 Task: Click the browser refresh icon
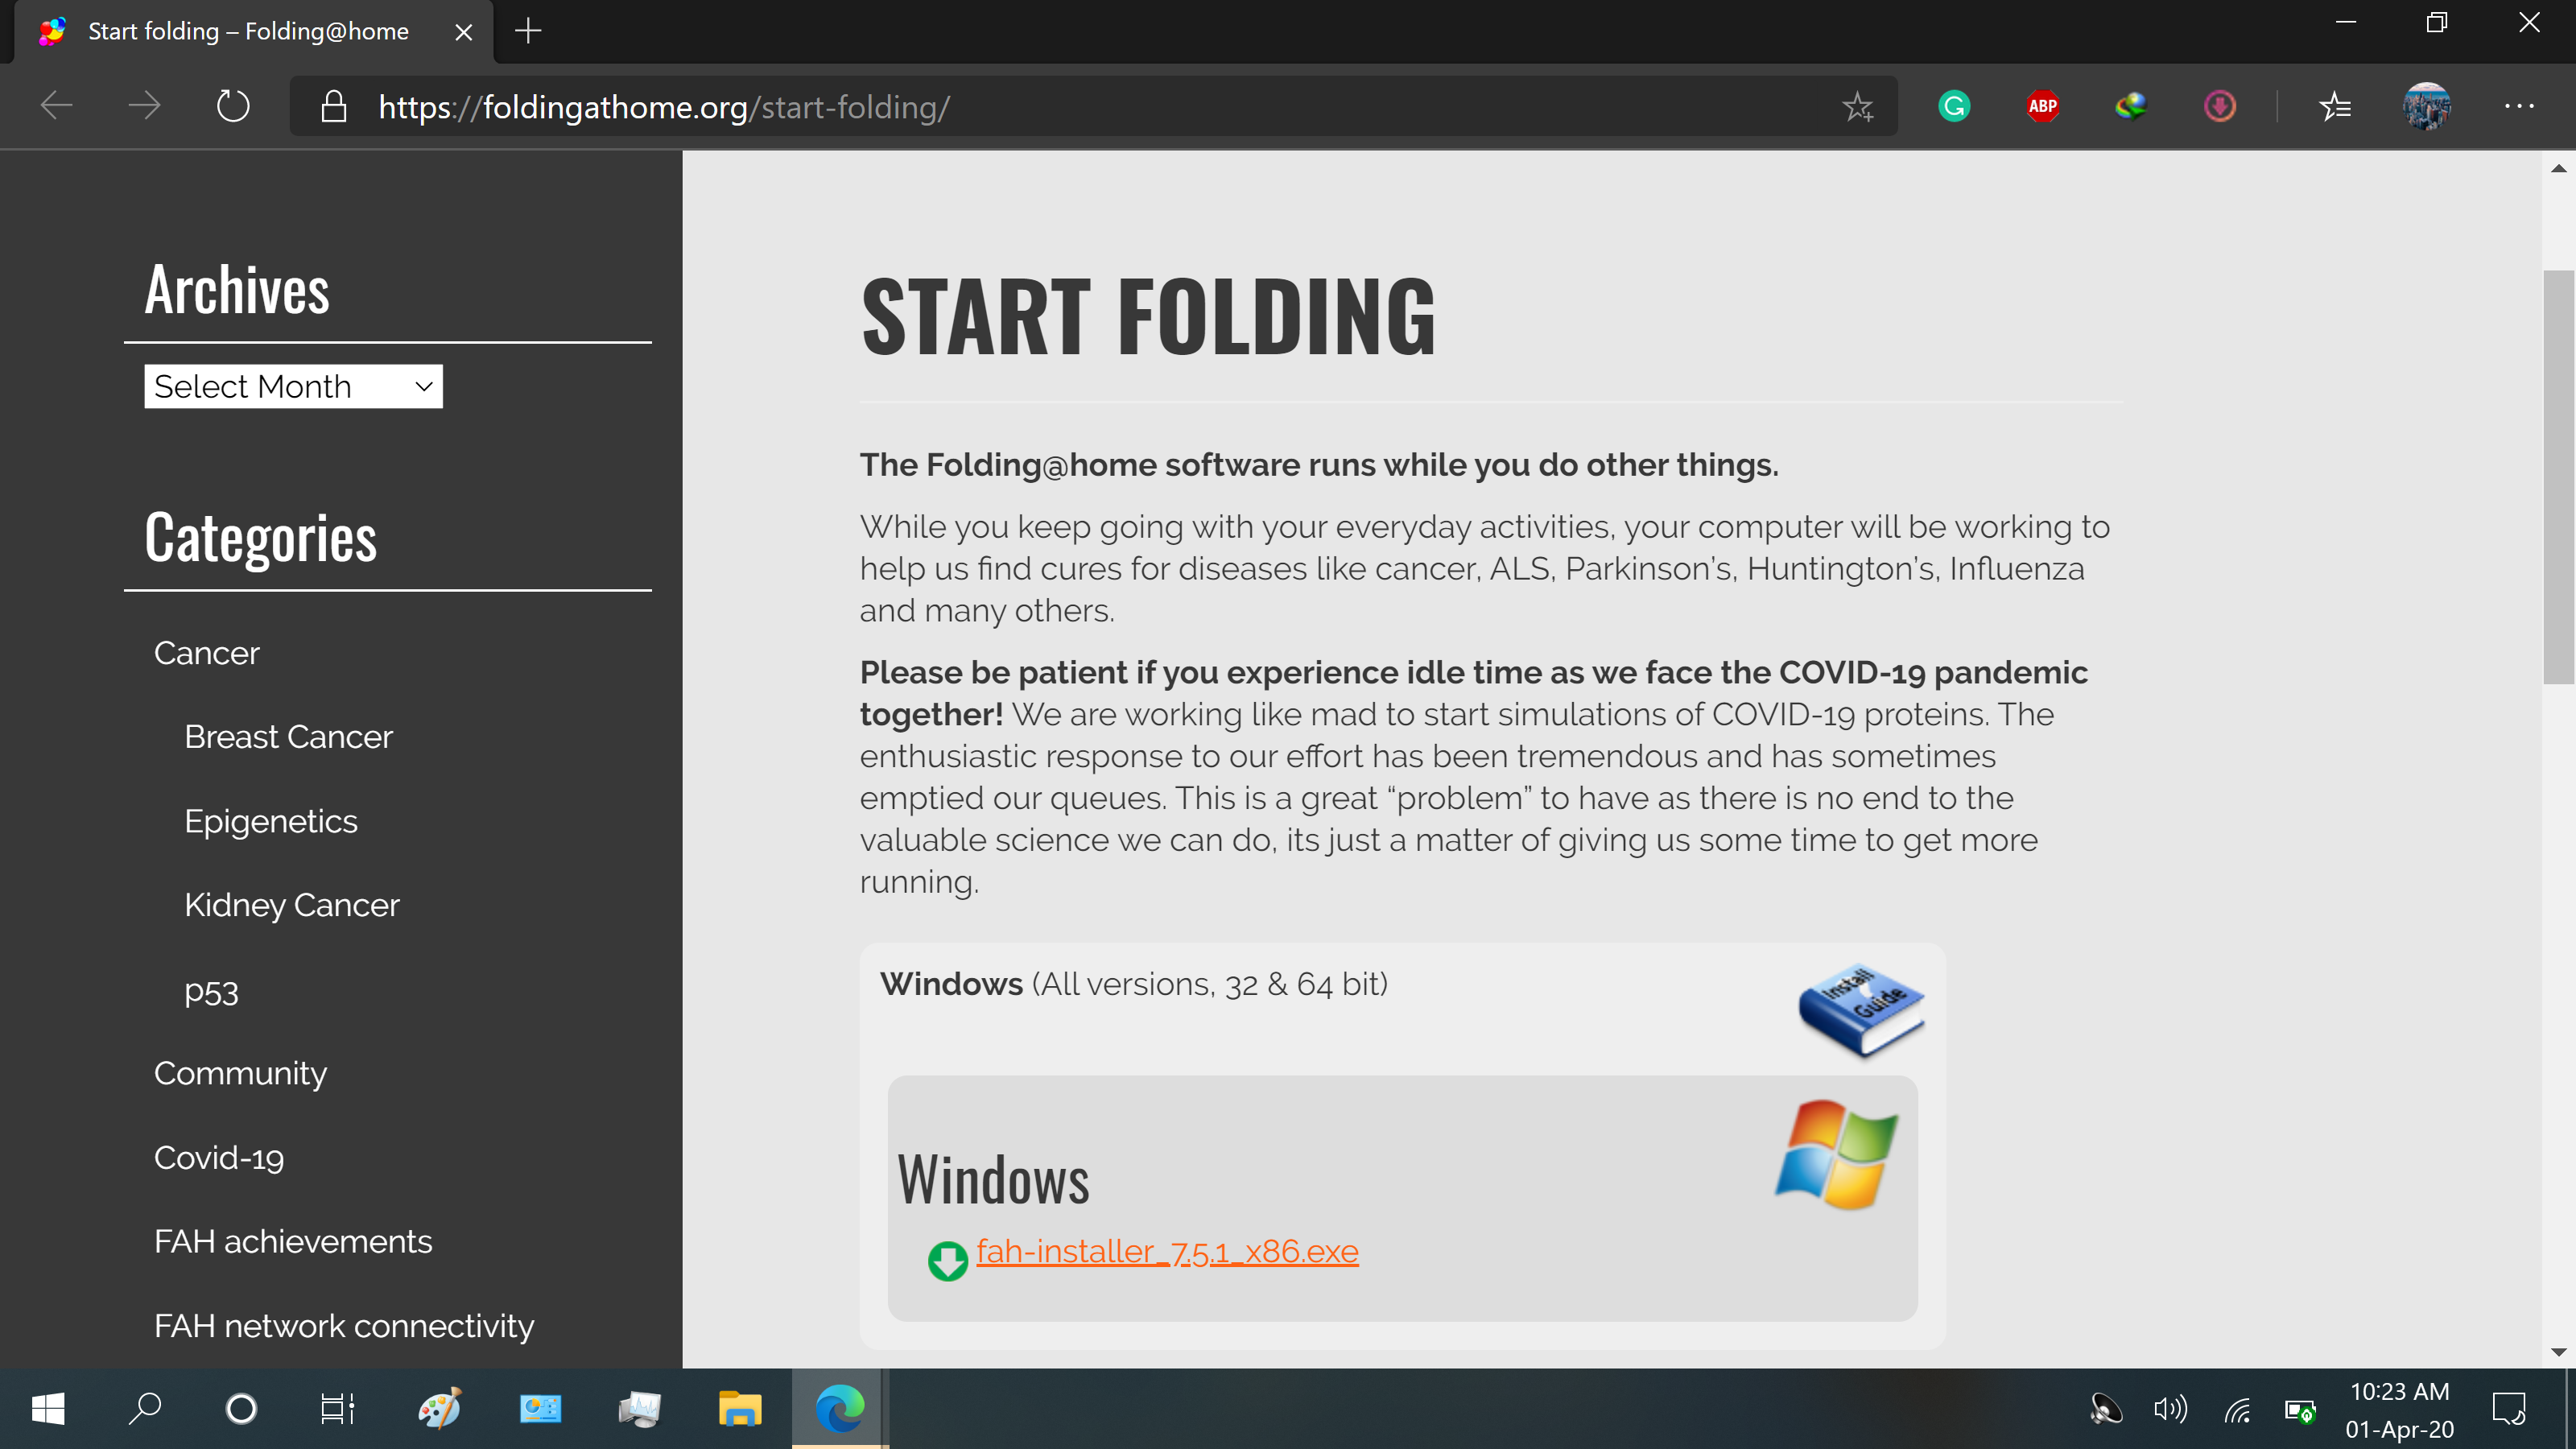(x=233, y=108)
